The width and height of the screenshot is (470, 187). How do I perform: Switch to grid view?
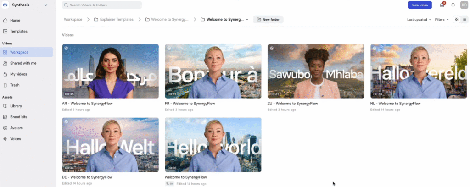click(457, 19)
